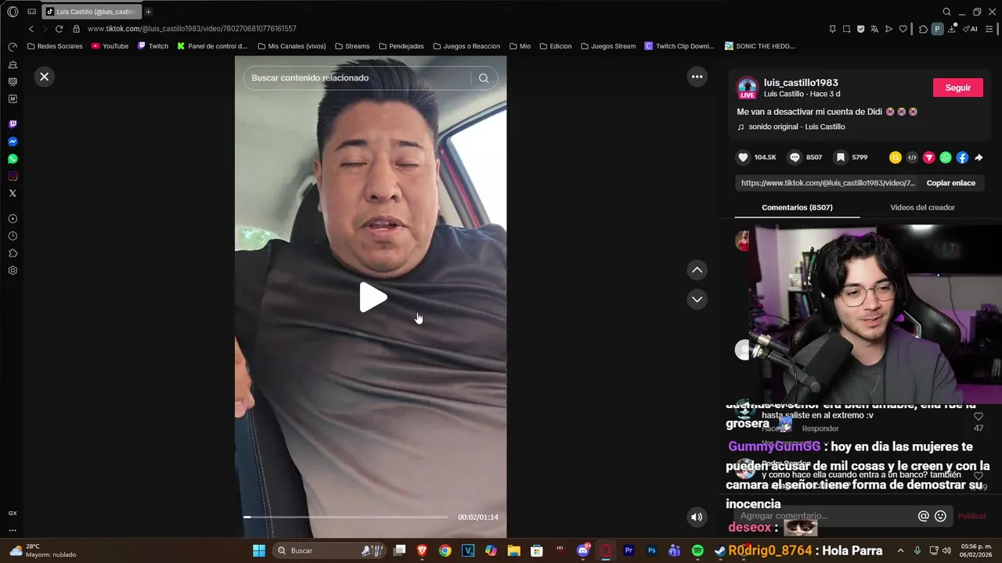This screenshot has width=1002, height=563.
Task: Open the video's three-dot options menu
Action: point(697,77)
